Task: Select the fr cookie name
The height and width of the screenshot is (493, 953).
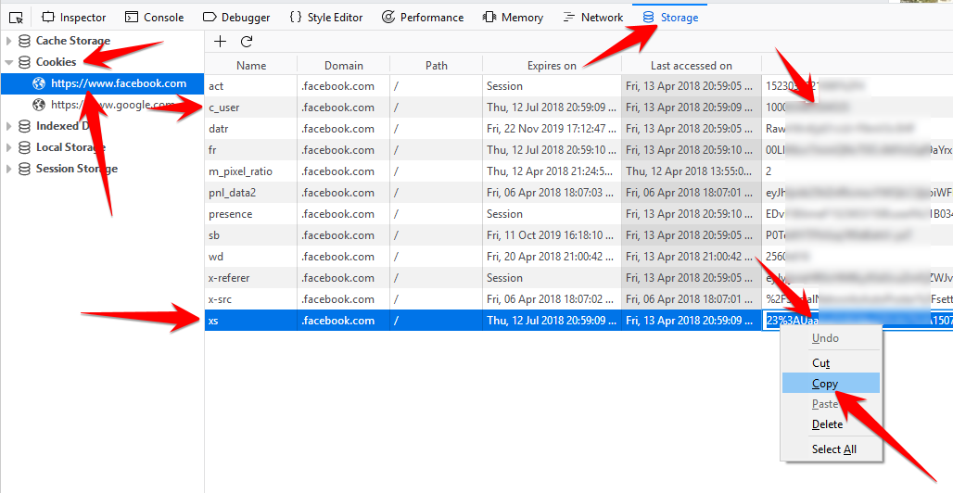Action: click(x=212, y=150)
